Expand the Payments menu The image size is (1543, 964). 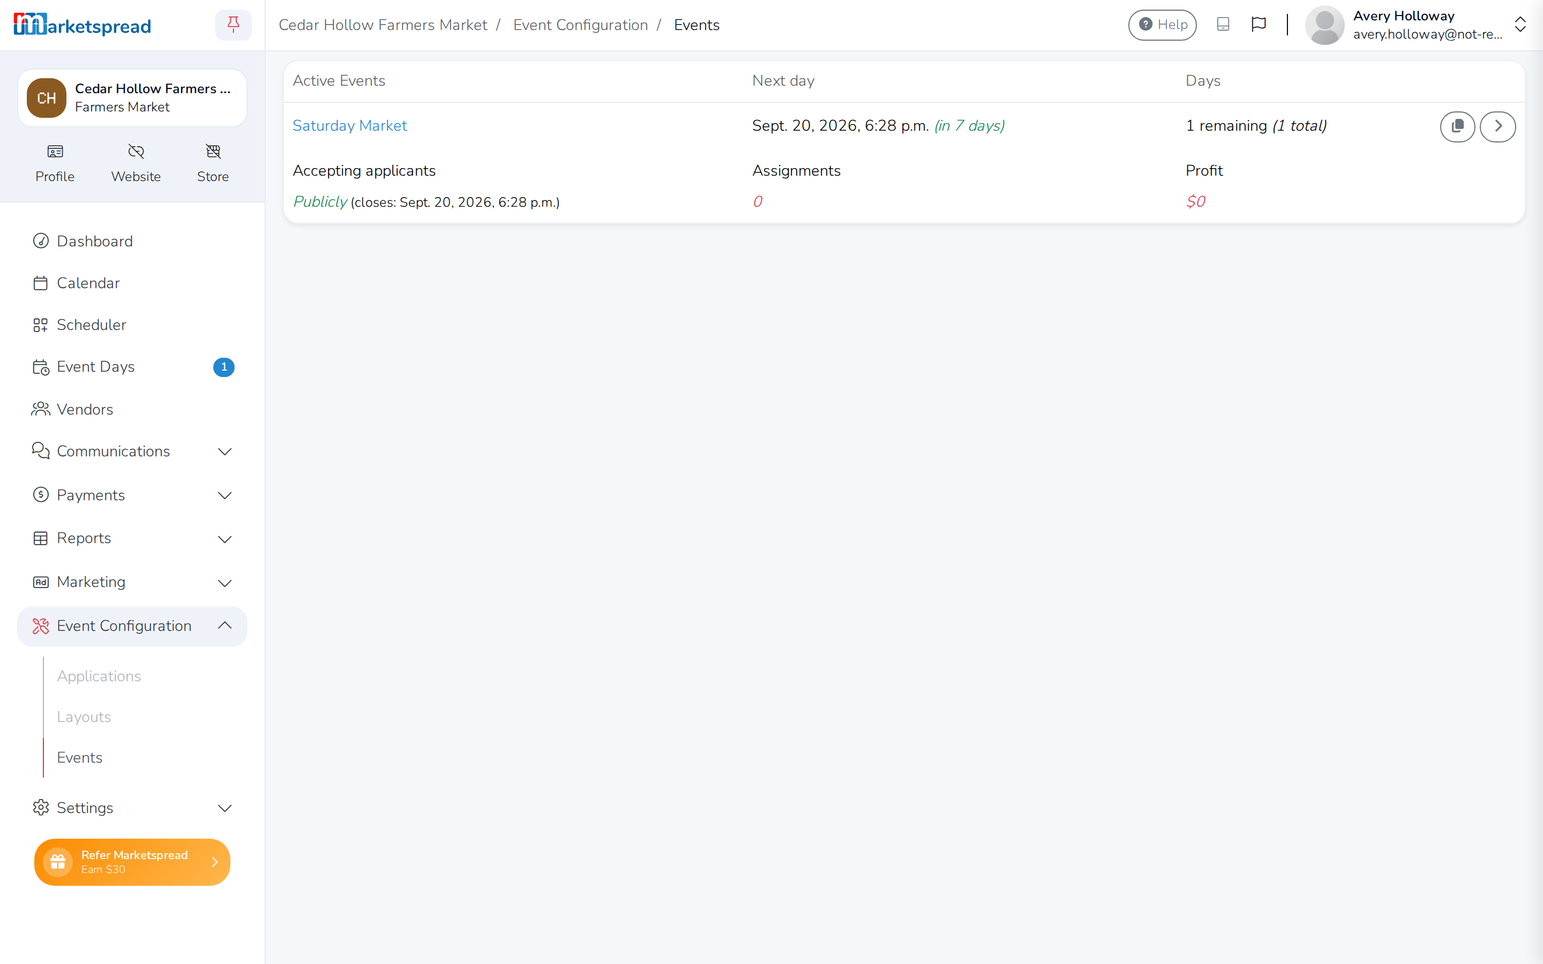[132, 495]
